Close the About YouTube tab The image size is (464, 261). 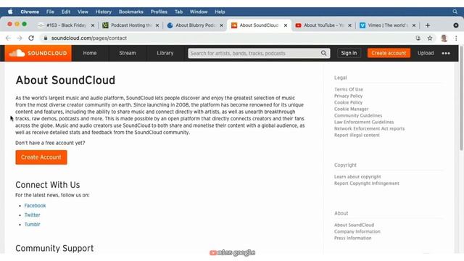tap(349, 25)
